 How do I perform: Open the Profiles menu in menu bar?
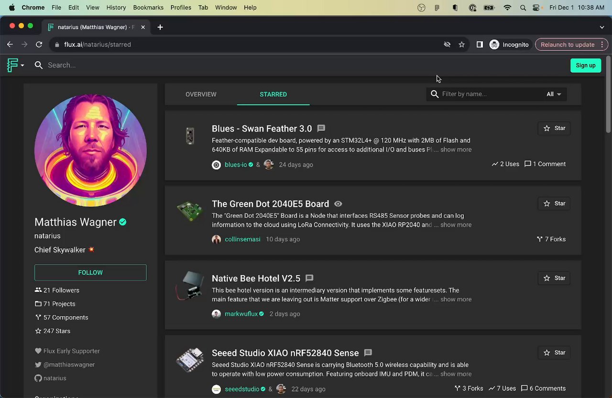point(181,8)
